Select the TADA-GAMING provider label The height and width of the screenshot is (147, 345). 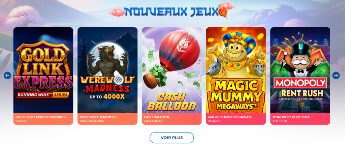pyautogui.click(x=154, y=121)
